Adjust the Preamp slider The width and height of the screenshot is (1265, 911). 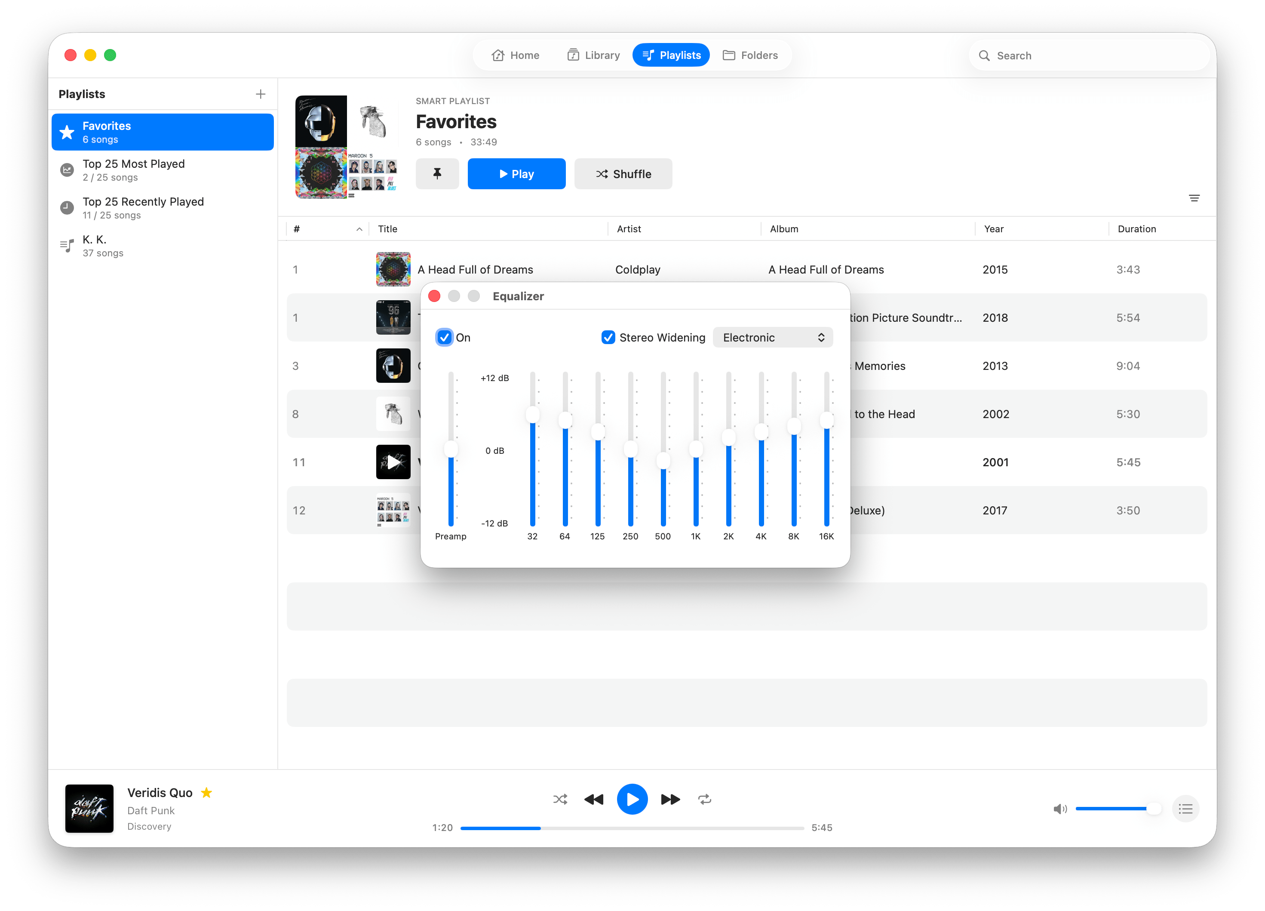(x=451, y=449)
